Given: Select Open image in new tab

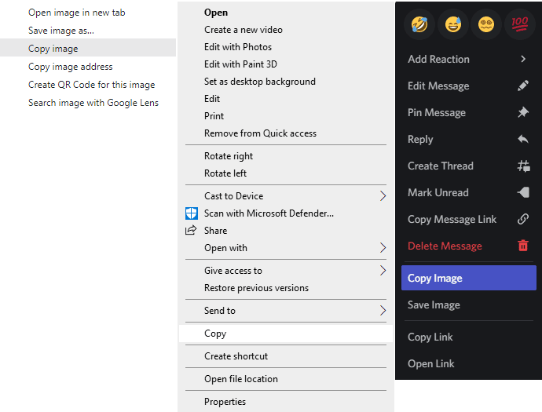Looking at the screenshot, I should click(77, 13).
